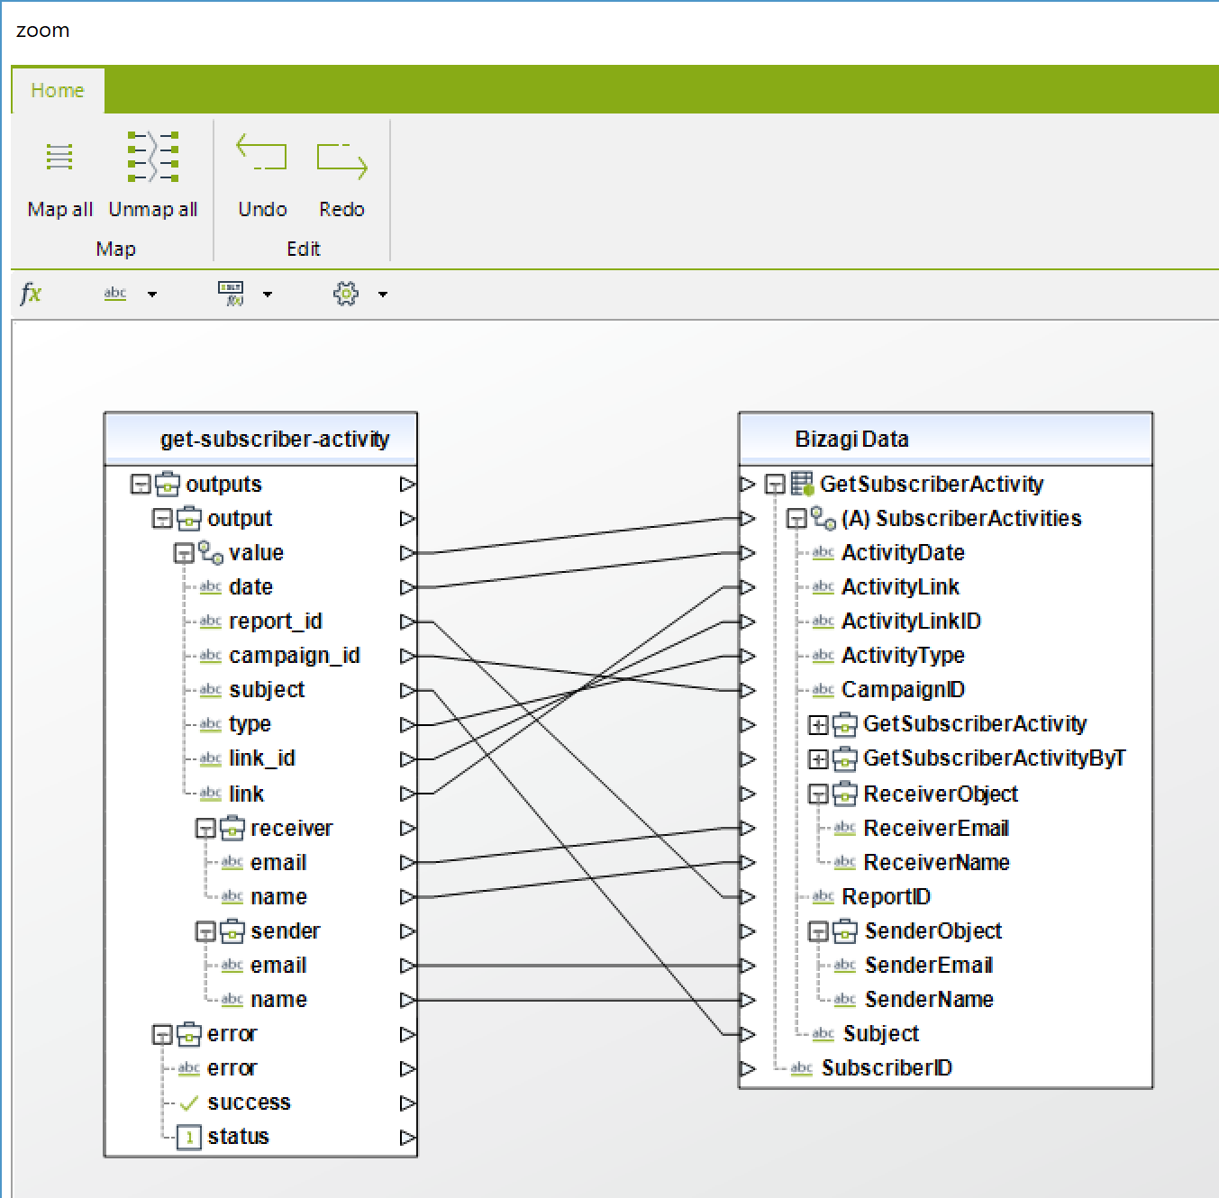This screenshot has width=1219, height=1198.
Task: Select the link_id source field
Action: [x=262, y=758]
